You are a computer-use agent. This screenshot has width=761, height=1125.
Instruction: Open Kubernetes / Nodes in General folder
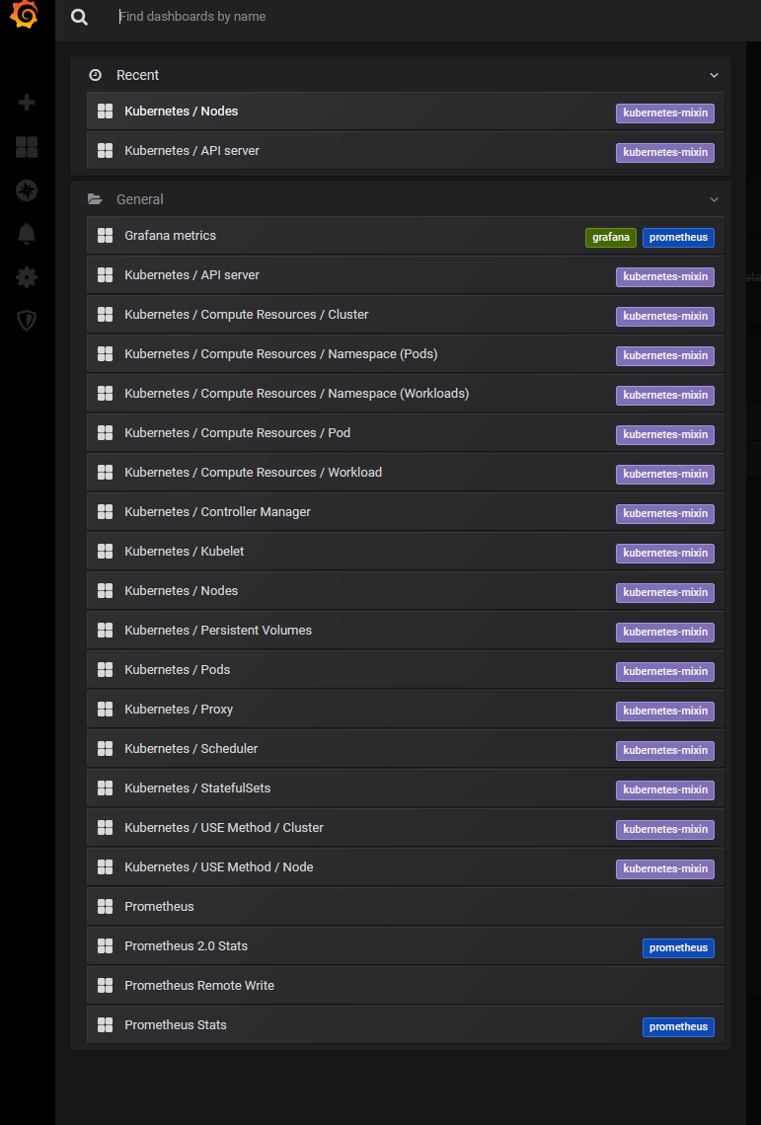coord(405,590)
